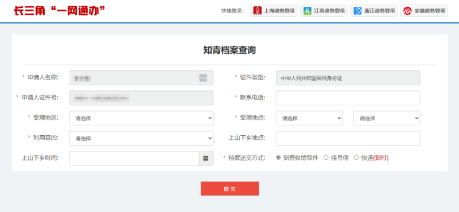This screenshot has height=212, width=459.
Task: Click the 申请人名称 field
Action: coord(141,78)
